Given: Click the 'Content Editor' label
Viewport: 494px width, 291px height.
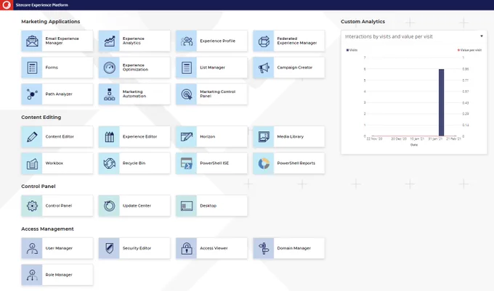Looking at the screenshot, I should (60, 136).
